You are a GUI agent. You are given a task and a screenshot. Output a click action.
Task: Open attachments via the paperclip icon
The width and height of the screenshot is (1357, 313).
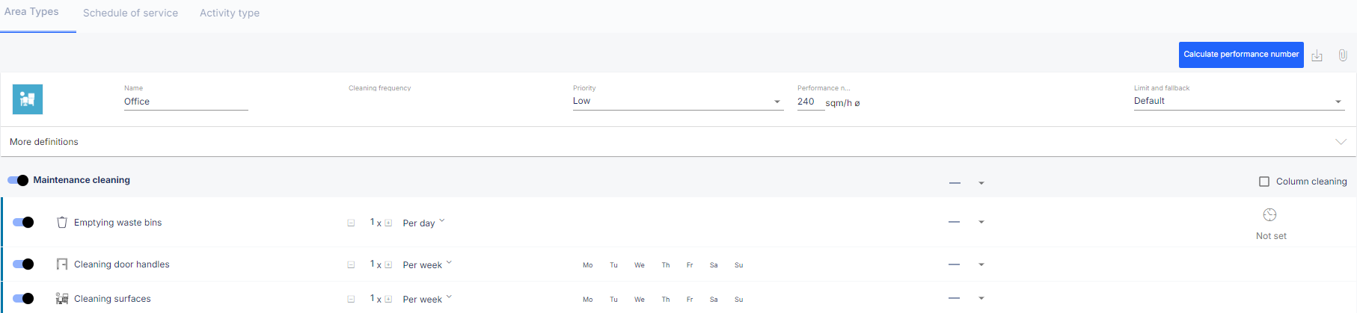pyautogui.click(x=1343, y=55)
